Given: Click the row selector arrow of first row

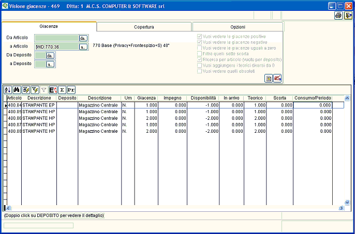Looking at the screenshot, I should pyautogui.click(x=5, y=105).
